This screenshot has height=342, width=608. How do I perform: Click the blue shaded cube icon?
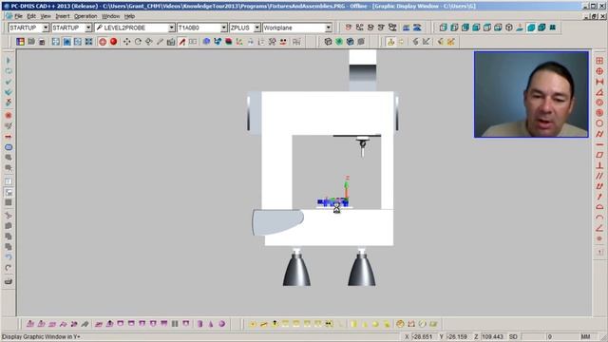pyautogui.click(x=350, y=42)
